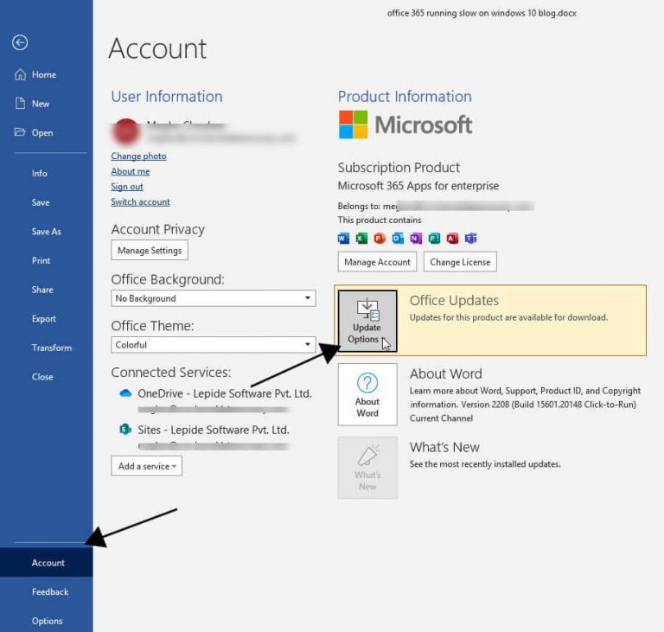Go to Export in the sidebar
The width and height of the screenshot is (664, 632).
point(44,319)
